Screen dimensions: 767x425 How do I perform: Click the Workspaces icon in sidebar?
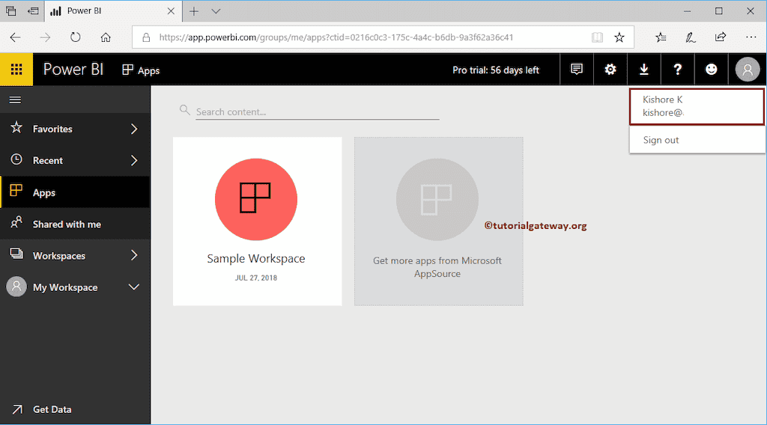[x=16, y=254]
